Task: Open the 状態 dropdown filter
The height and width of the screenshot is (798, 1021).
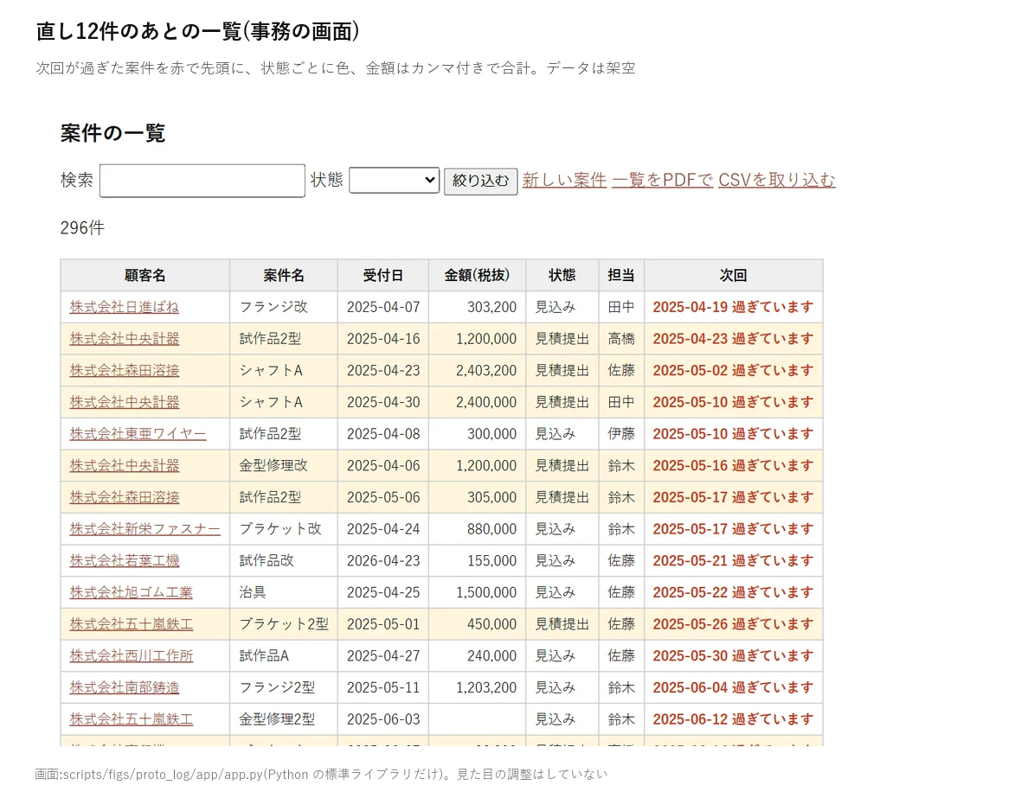Action: point(394,181)
